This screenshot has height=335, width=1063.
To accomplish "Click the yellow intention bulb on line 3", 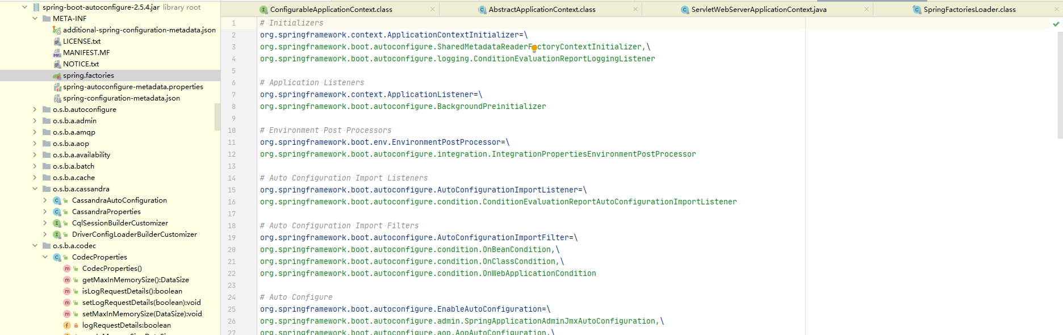I will 534,48.
